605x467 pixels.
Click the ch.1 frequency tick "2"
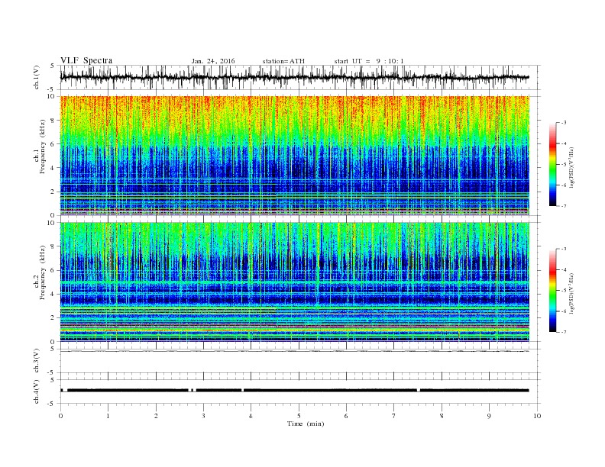[53, 192]
